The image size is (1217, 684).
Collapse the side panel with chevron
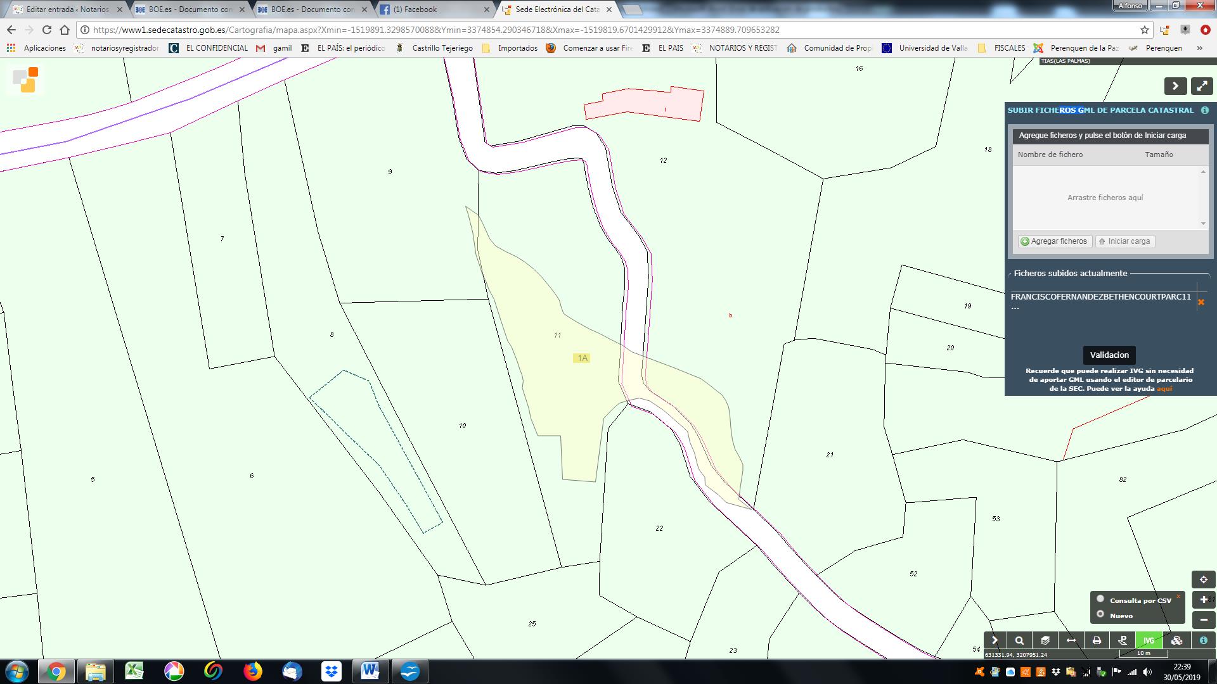point(1175,86)
